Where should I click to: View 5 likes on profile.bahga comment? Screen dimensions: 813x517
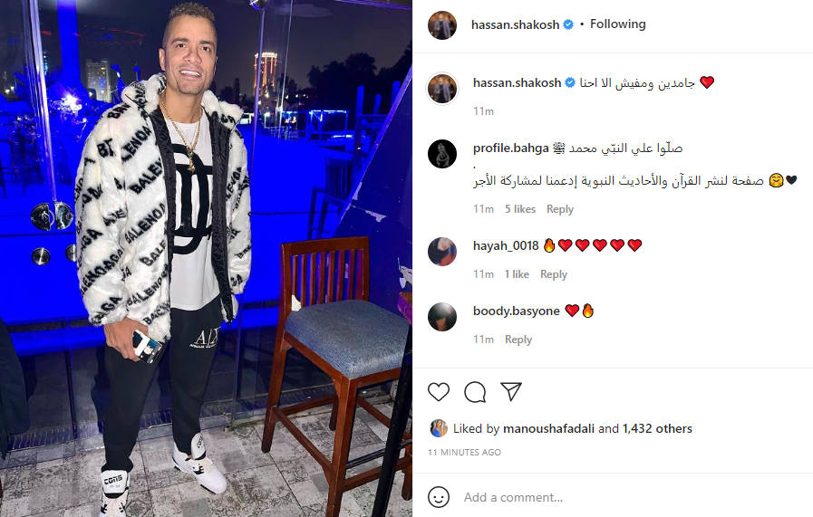pos(520,209)
